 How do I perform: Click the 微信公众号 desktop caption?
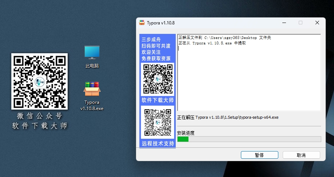(39, 116)
